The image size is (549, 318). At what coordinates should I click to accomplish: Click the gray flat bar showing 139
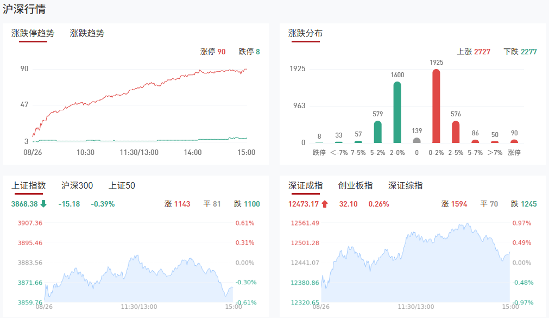pyautogui.click(x=417, y=140)
